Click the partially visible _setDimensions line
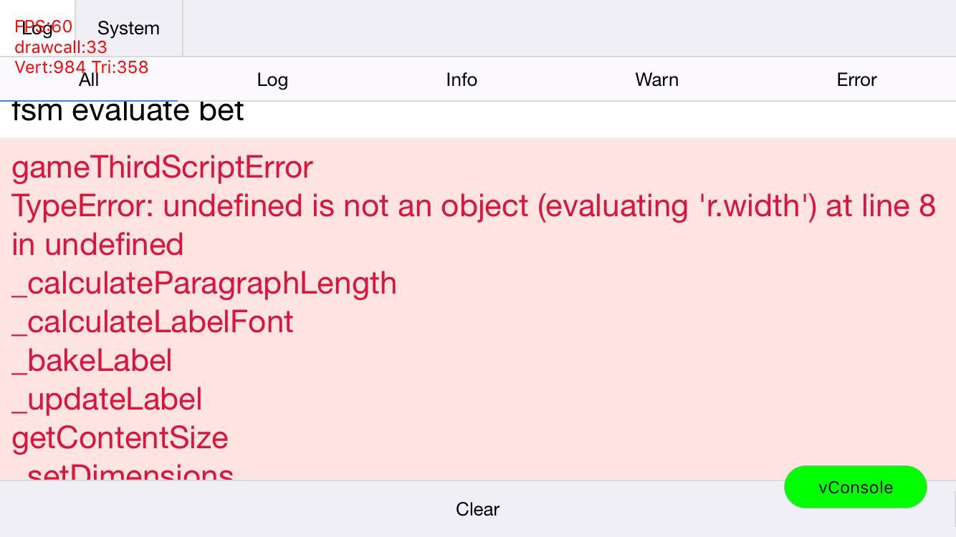The height and width of the screenshot is (537, 956). coord(123,473)
